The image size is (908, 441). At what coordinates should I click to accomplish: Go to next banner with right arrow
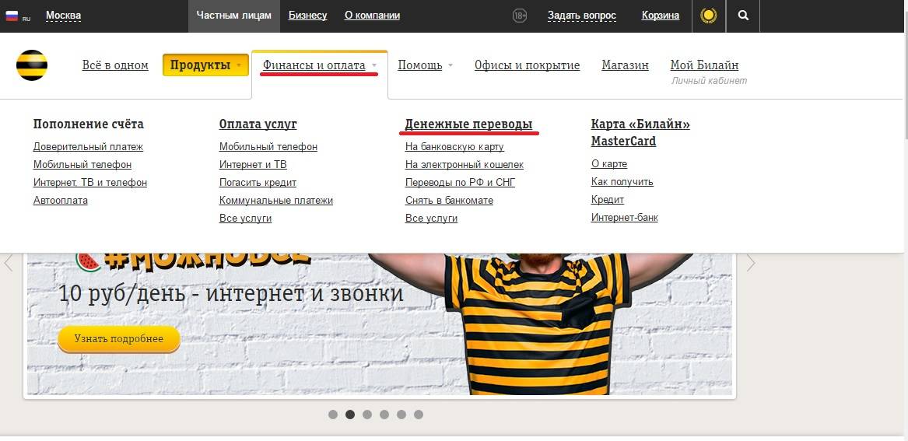(750, 263)
